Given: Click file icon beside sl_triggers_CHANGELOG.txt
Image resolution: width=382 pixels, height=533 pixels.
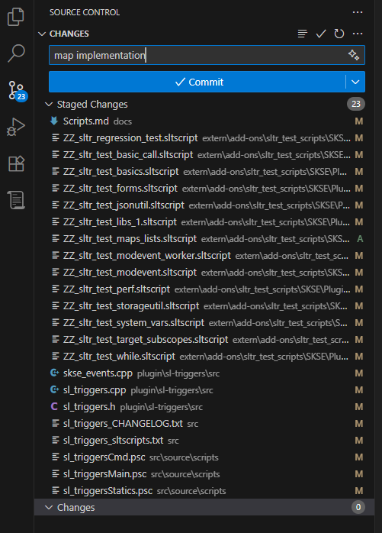Looking at the screenshot, I should click(56, 423).
